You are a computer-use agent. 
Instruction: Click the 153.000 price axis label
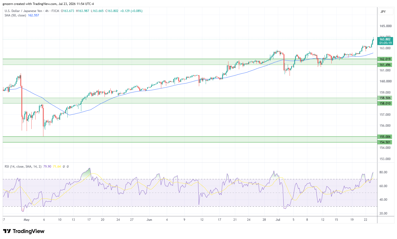385,159
